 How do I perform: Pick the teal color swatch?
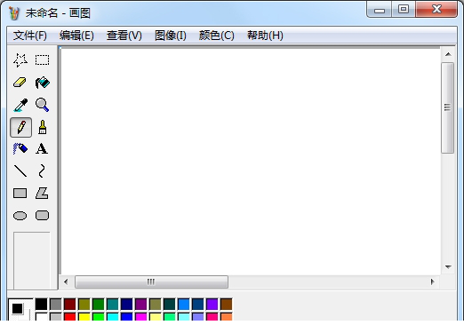click(x=112, y=304)
